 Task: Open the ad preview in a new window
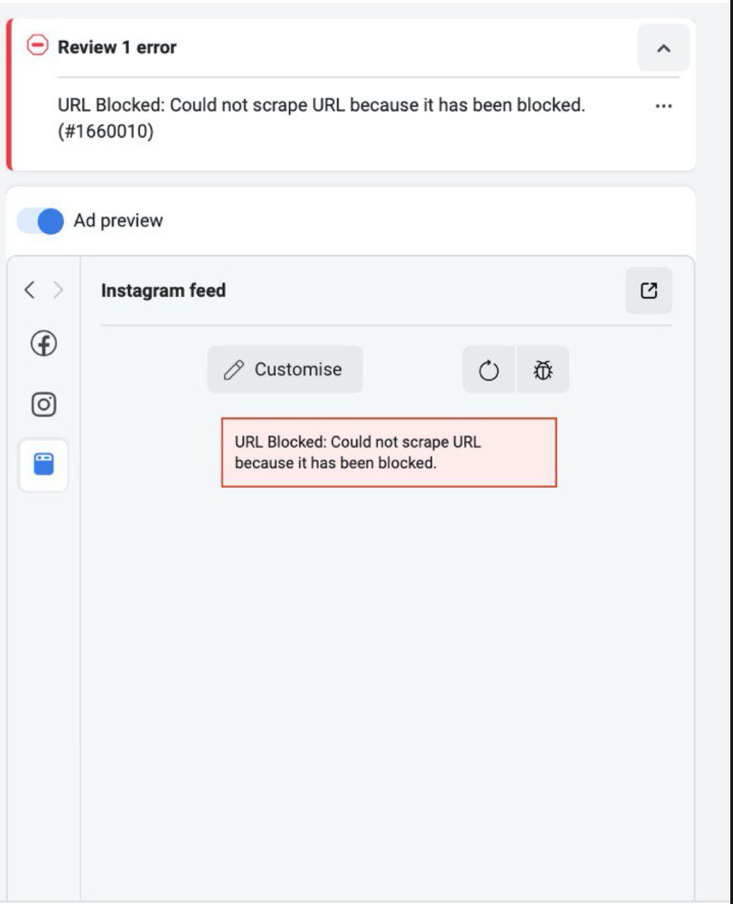point(648,290)
